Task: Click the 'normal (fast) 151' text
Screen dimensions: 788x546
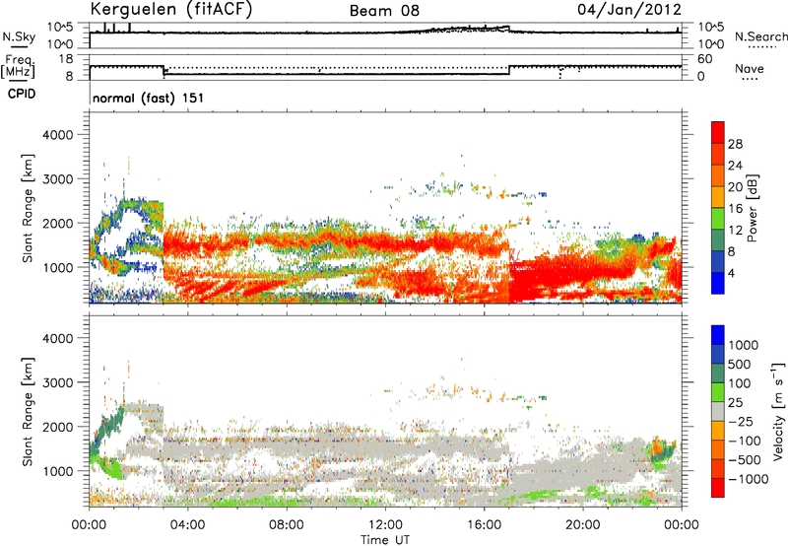Action: (x=149, y=98)
